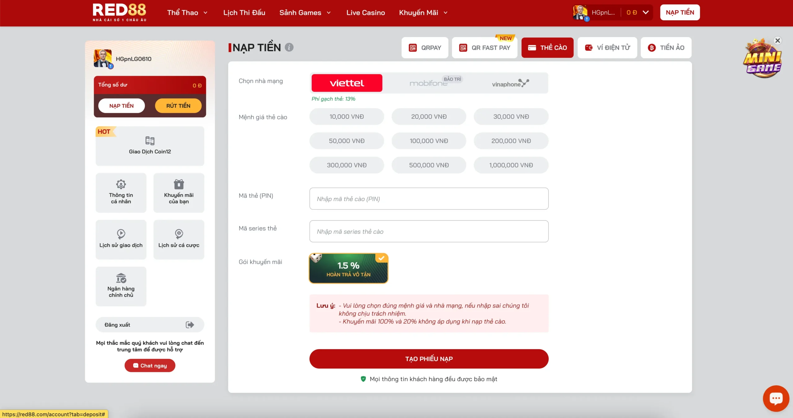This screenshot has height=418, width=793.
Task: Select 200,000 VNĐ card value
Action: (511, 141)
